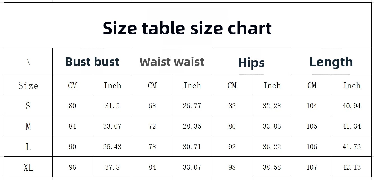The image size is (374, 180).
Task: Click the backslash cell above Size
Action: pyautogui.click(x=28, y=62)
